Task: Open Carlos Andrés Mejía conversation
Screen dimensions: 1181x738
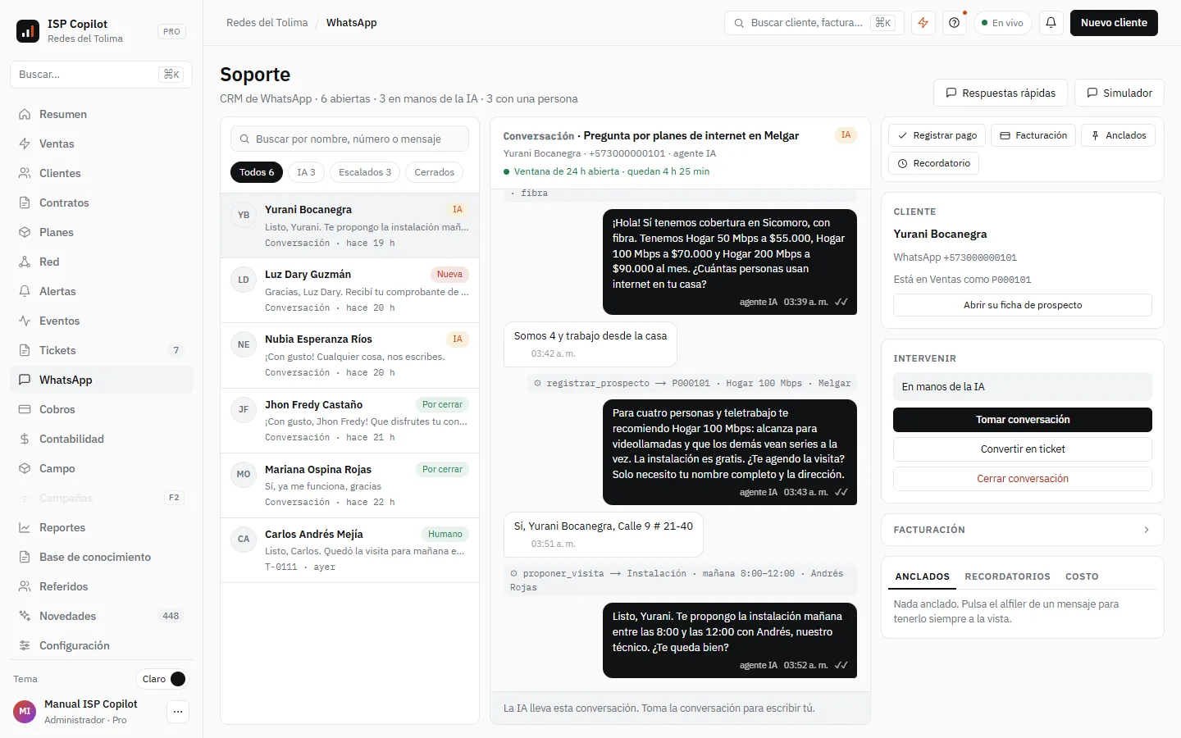Action: 349,549
